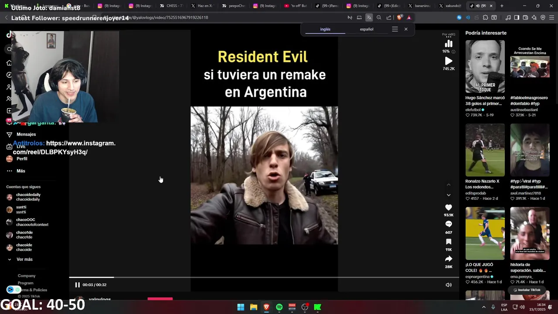Screen dimensions: 558x314
Task: Open the media control music note icon
Action: tap(508, 17)
